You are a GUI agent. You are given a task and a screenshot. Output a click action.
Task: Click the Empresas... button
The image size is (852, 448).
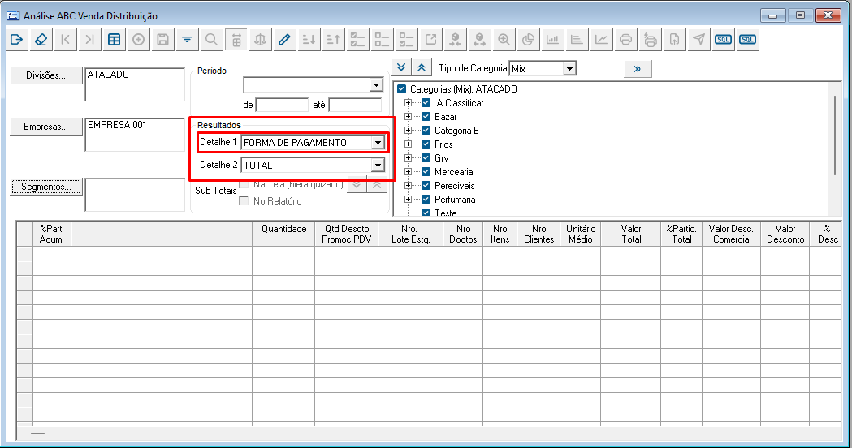click(46, 127)
